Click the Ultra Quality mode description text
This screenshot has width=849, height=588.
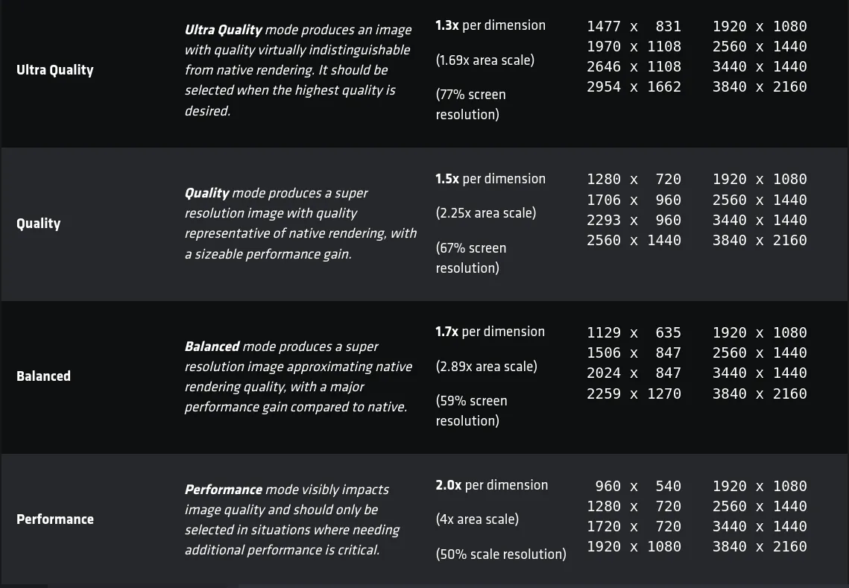coord(297,70)
